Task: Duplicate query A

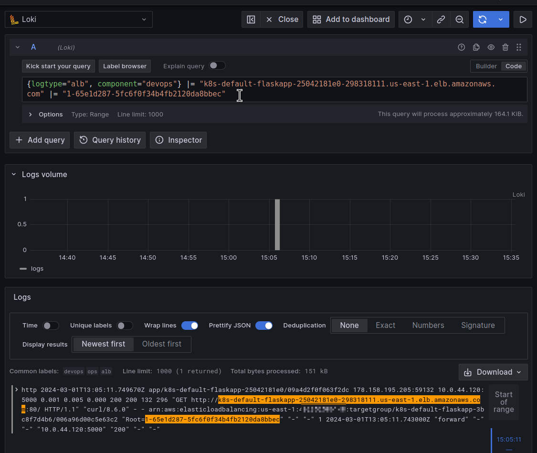Action: pos(476,47)
